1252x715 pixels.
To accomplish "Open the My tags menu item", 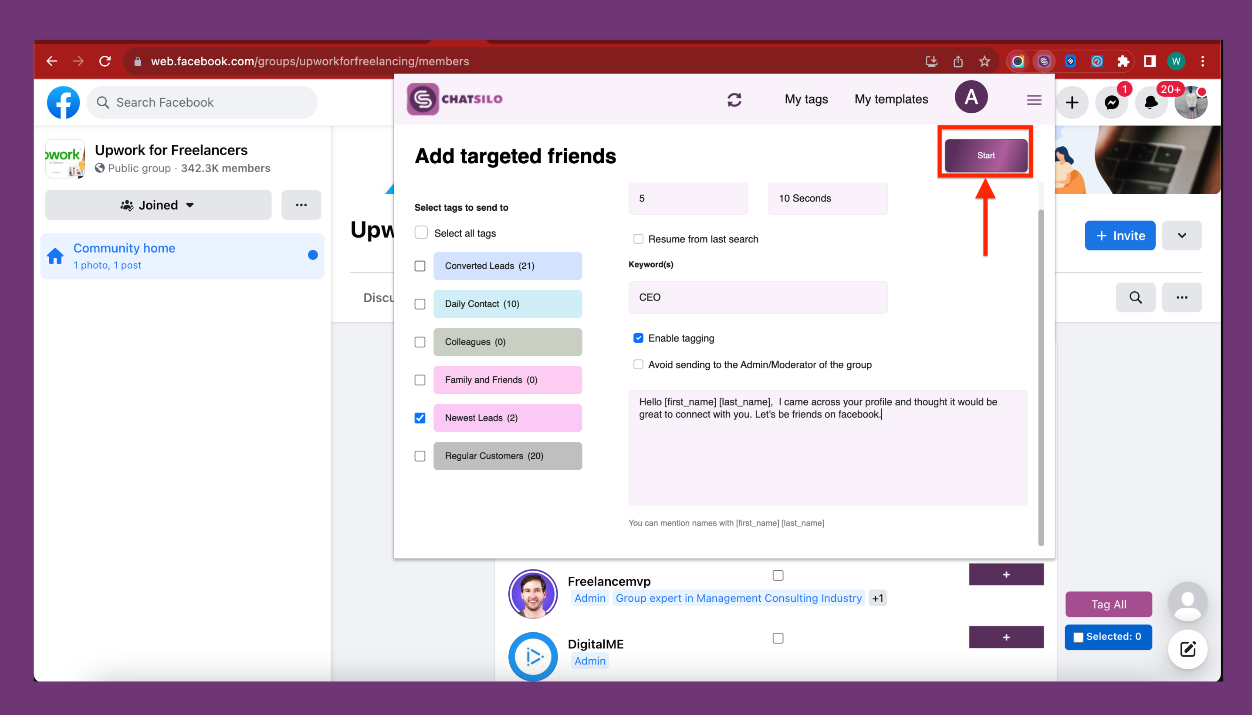I will [806, 99].
